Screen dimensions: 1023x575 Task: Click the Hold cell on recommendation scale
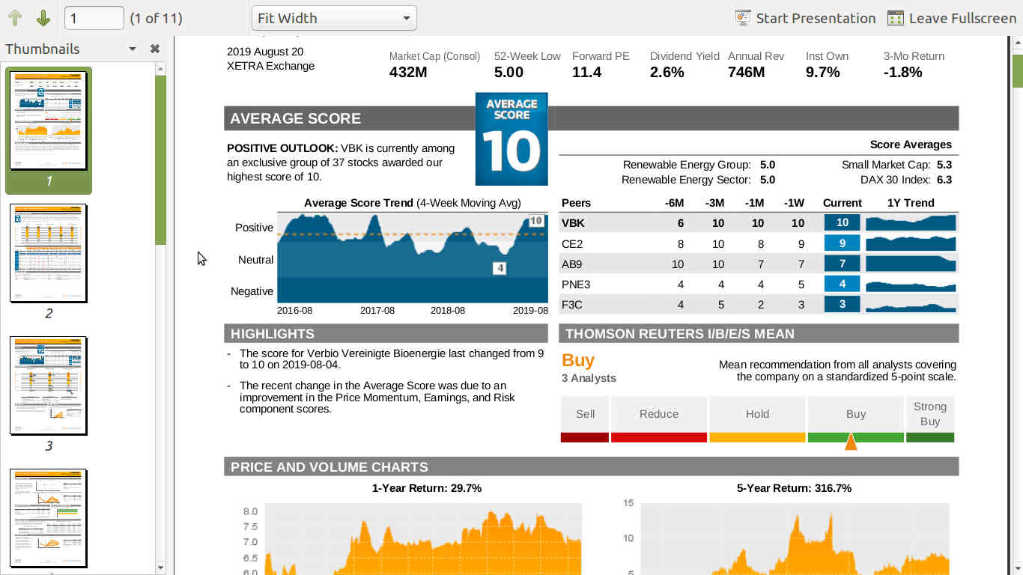click(x=757, y=414)
